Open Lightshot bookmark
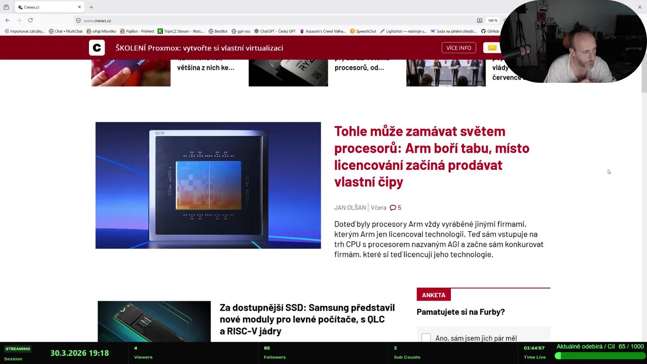This screenshot has height=364, width=647. pyautogui.click(x=403, y=31)
